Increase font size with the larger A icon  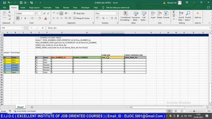click(44, 13)
